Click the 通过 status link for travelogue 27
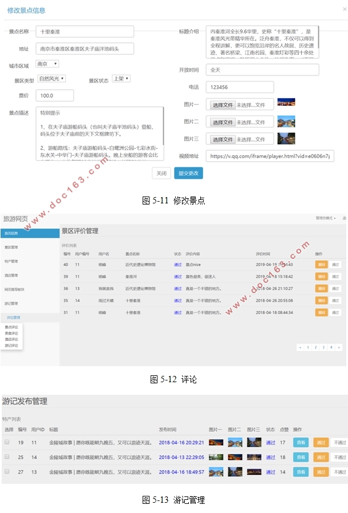Image resolution: width=348 pixels, height=513 pixels. (270, 472)
